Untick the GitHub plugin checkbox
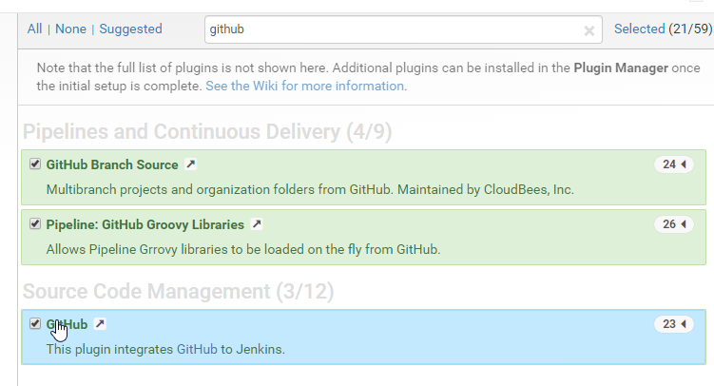This screenshot has height=386, width=714. click(35, 323)
